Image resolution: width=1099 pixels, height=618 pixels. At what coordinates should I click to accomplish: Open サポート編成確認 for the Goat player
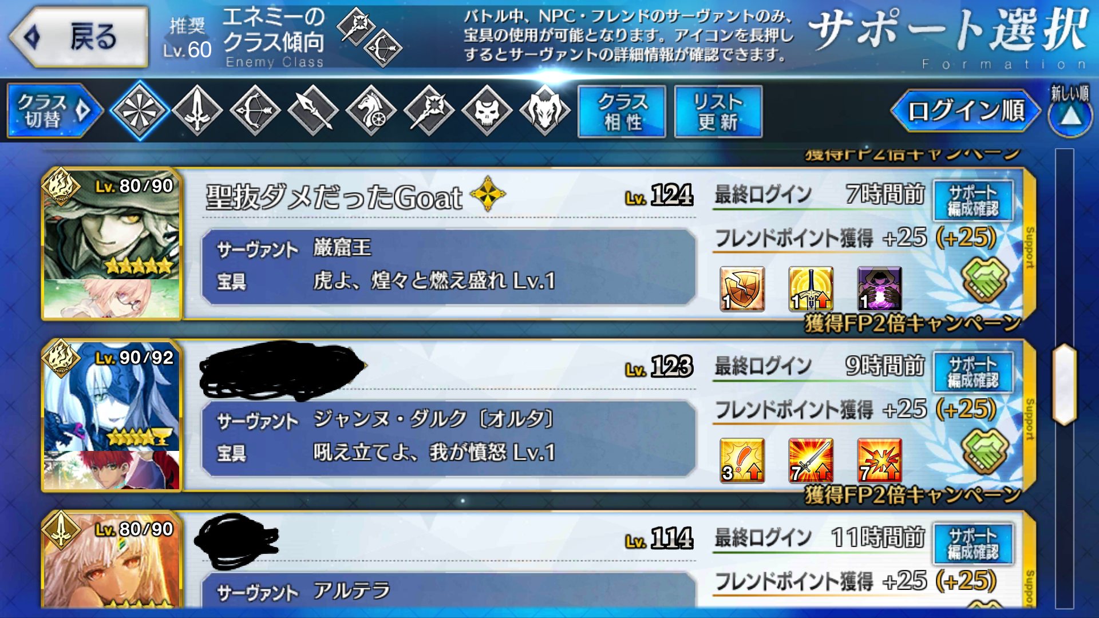click(973, 200)
